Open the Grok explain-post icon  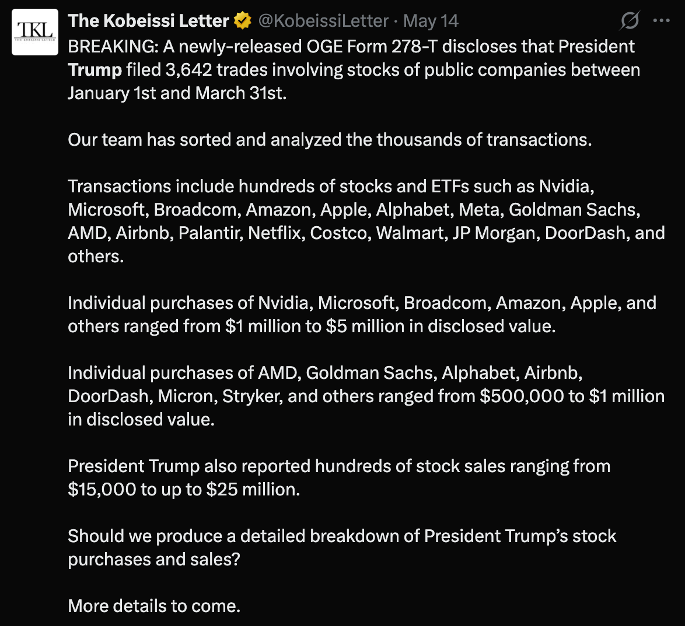click(x=630, y=20)
